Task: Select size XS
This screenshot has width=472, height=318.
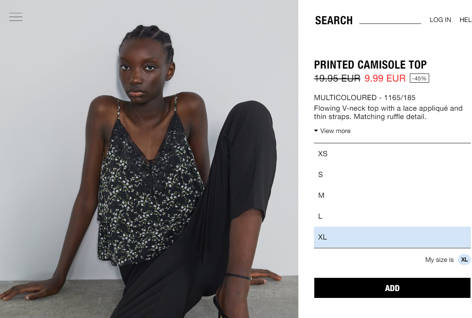Action: (x=392, y=154)
